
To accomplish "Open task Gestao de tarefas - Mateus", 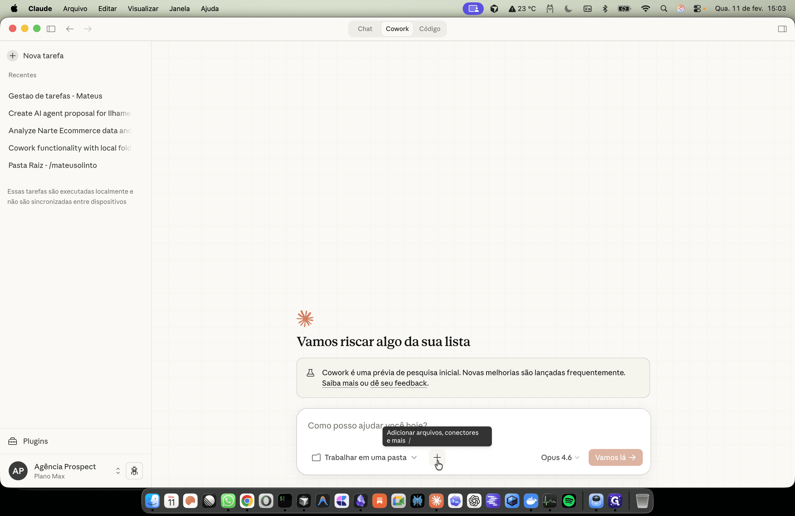I will coord(55,96).
